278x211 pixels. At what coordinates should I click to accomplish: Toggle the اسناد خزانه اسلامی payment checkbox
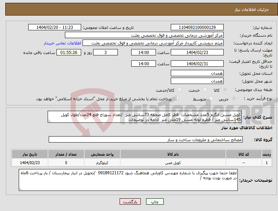pyautogui.click(x=177, y=98)
